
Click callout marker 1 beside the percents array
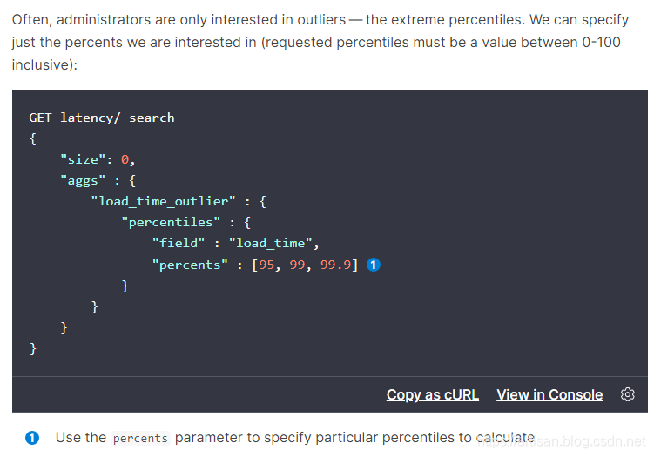pos(374,265)
